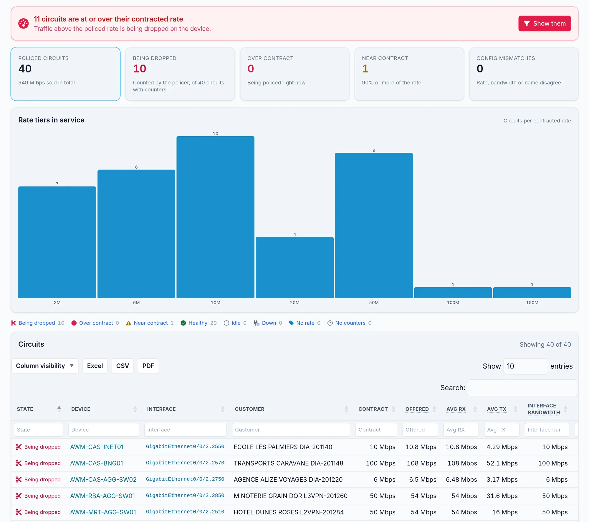The width and height of the screenshot is (589, 522).
Task: Open the AWM-CAS-INET01 device link
Action: coord(97,447)
